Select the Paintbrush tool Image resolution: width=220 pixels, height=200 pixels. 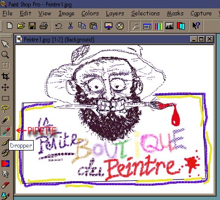coord(5,142)
